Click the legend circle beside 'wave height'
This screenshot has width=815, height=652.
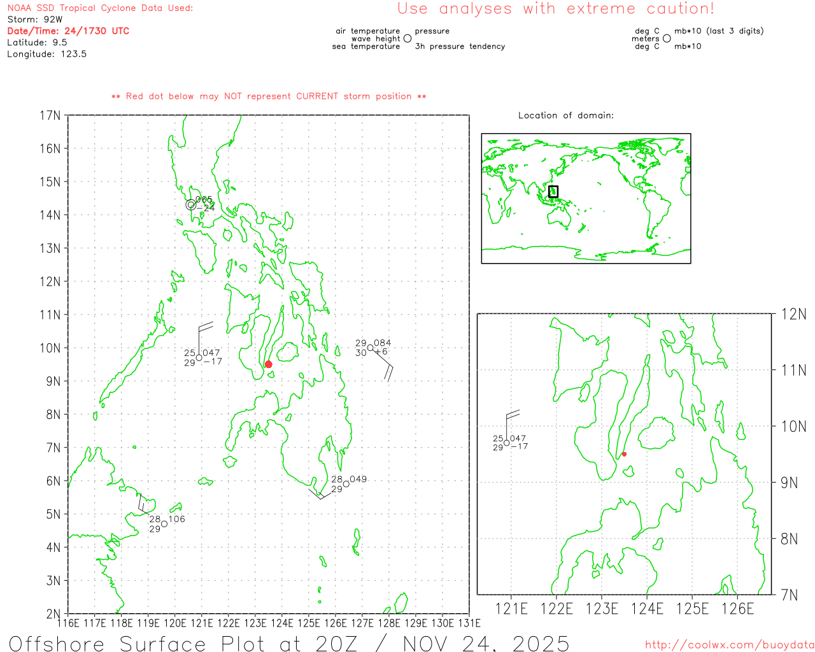pos(407,38)
